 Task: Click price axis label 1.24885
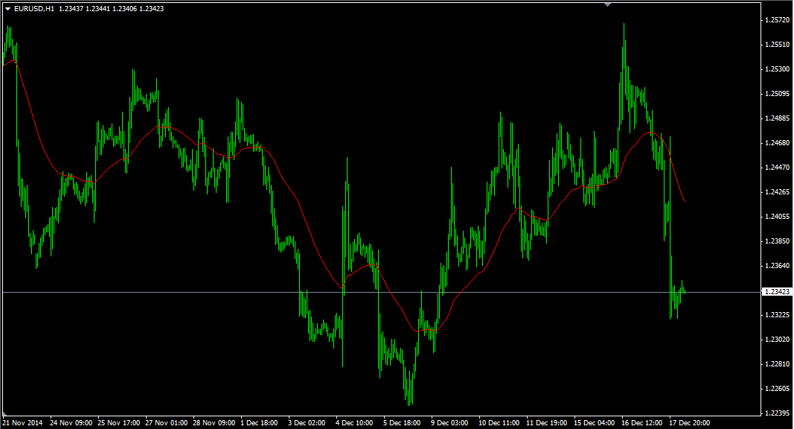[778, 118]
